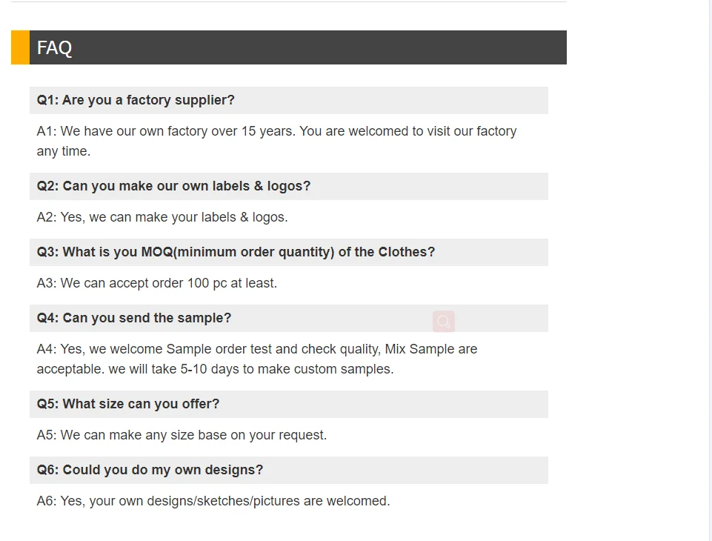Click the word 'FAQ' in dark header
The height and width of the screenshot is (541, 712).
coord(55,47)
